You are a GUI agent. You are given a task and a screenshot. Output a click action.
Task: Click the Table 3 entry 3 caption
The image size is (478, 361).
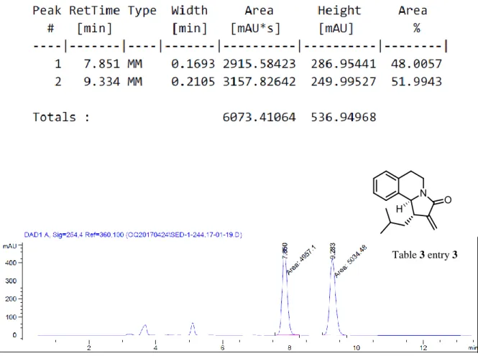coord(425,255)
